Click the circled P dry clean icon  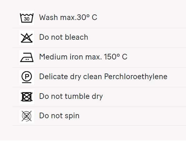27,77
